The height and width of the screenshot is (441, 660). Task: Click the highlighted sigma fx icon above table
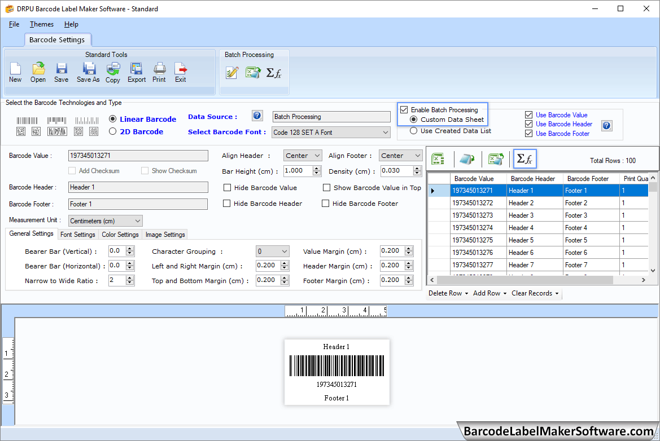point(525,159)
